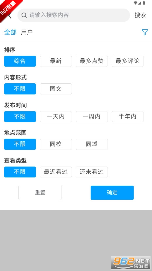
Task: Toggle the filter funnel icon
Action: tap(145, 32)
